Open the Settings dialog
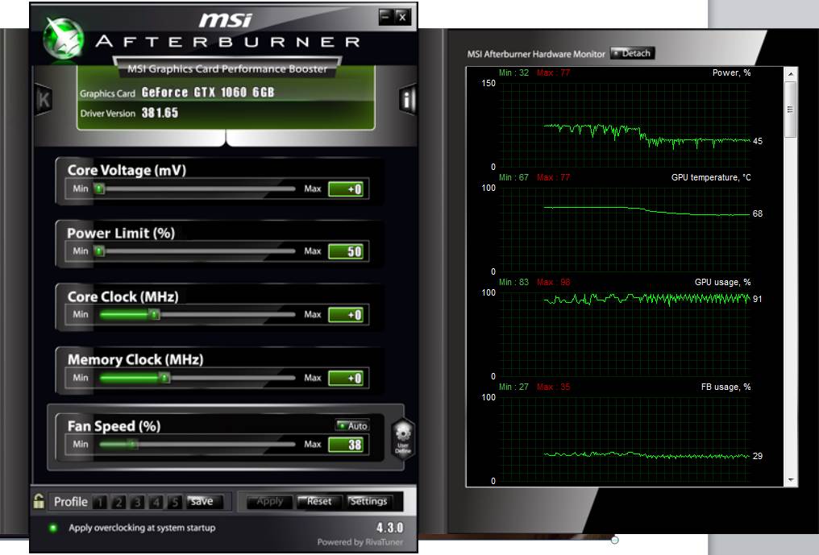This screenshot has height=555, width=819. coord(368,501)
